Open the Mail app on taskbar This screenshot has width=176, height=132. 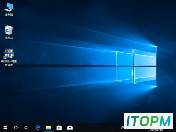pos(70,128)
